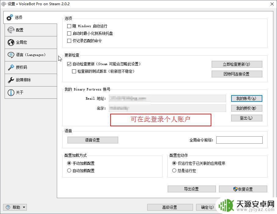Open 我的授权(M)
The width and height of the screenshot is (277, 214).
(x=246, y=108)
